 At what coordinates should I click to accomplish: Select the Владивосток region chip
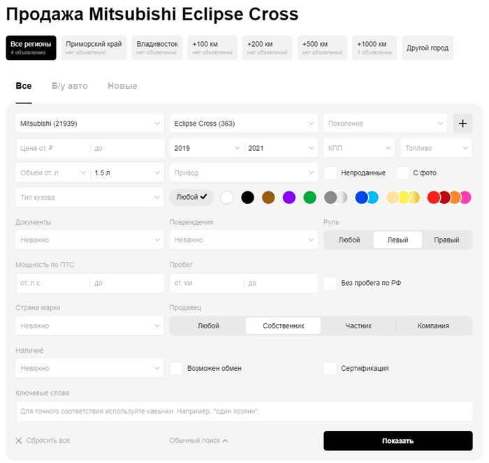click(x=157, y=47)
